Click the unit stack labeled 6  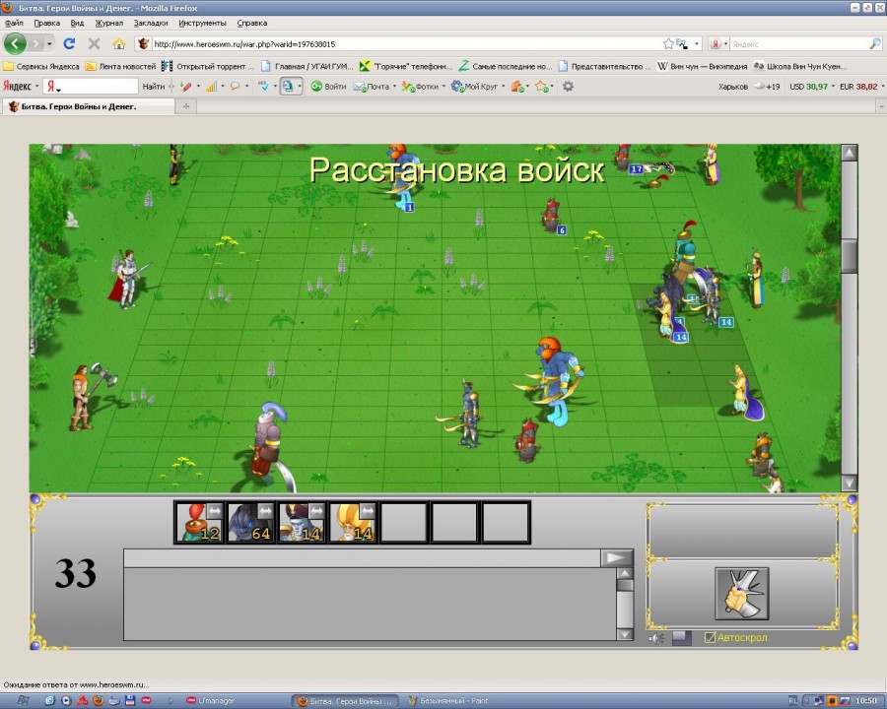pos(553,216)
